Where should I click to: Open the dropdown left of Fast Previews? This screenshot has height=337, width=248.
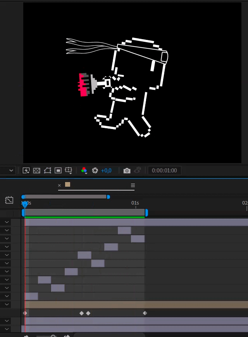(x=11, y=170)
